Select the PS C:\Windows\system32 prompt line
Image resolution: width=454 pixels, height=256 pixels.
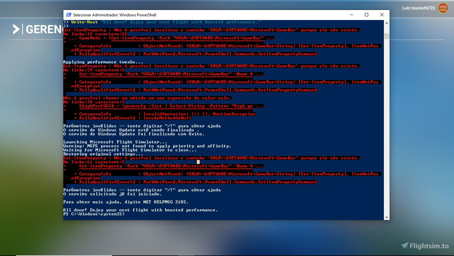click(93, 214)
